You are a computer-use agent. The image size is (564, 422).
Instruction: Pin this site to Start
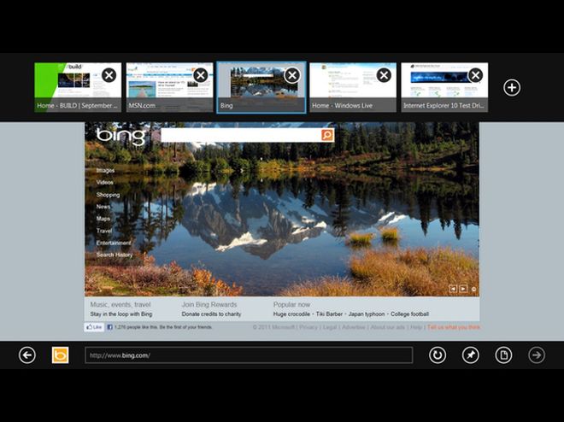[471, 355]
